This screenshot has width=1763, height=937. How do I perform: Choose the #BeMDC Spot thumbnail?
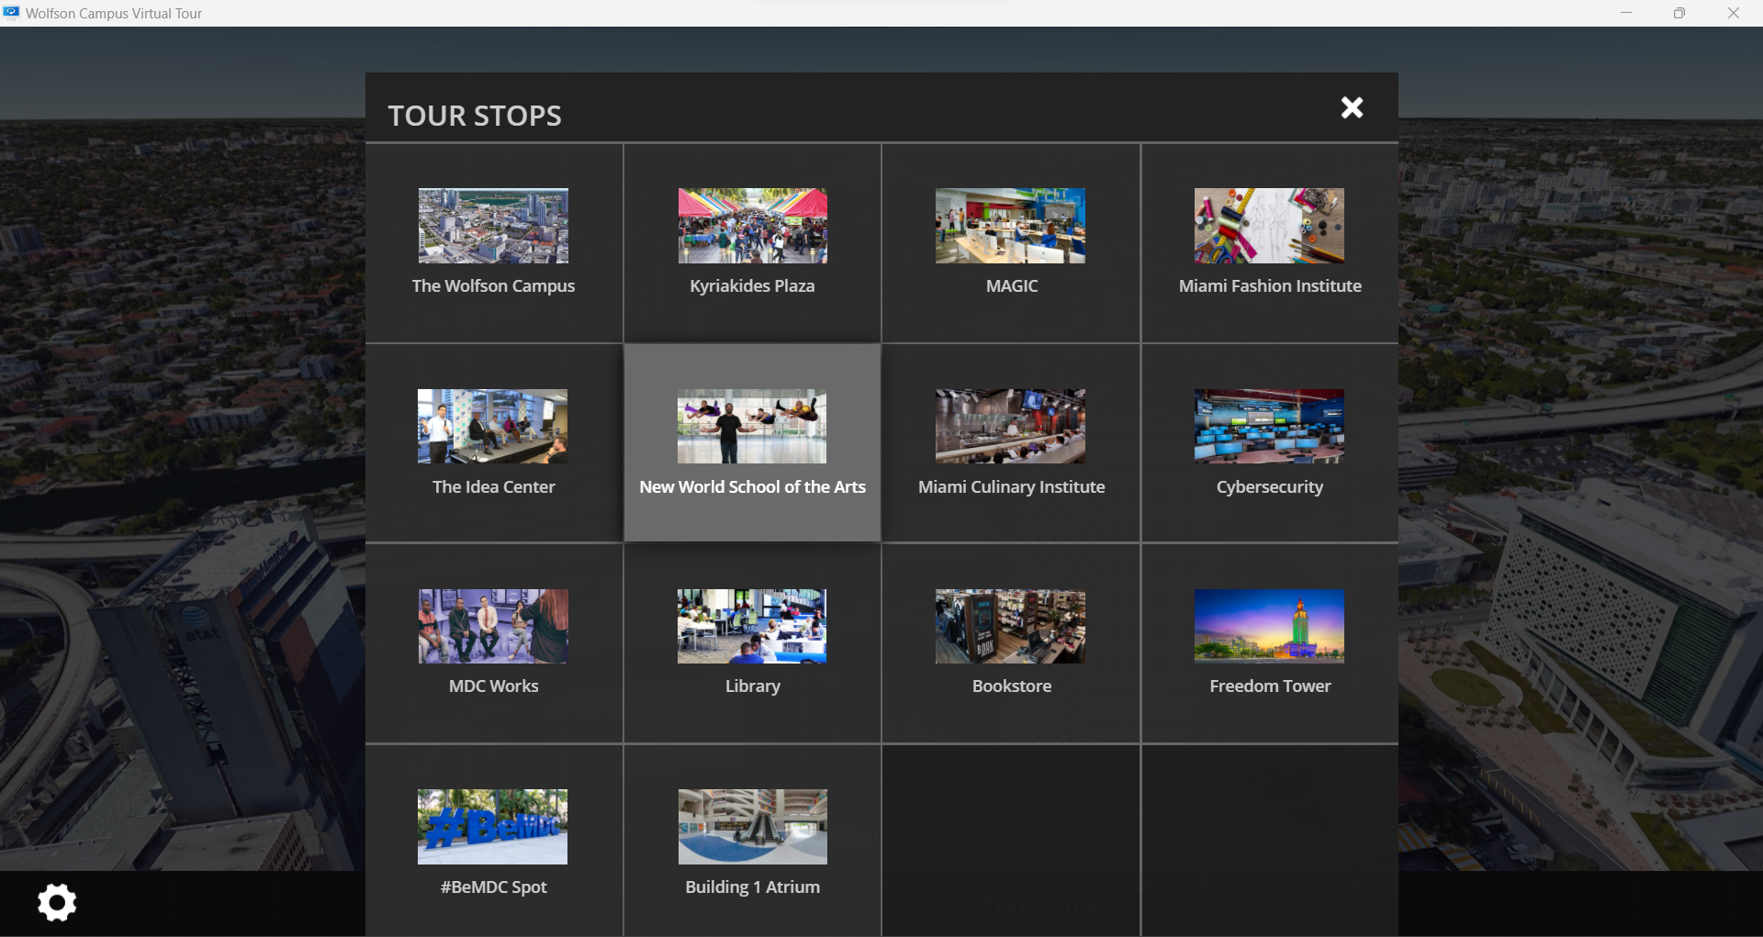(492, 826)
